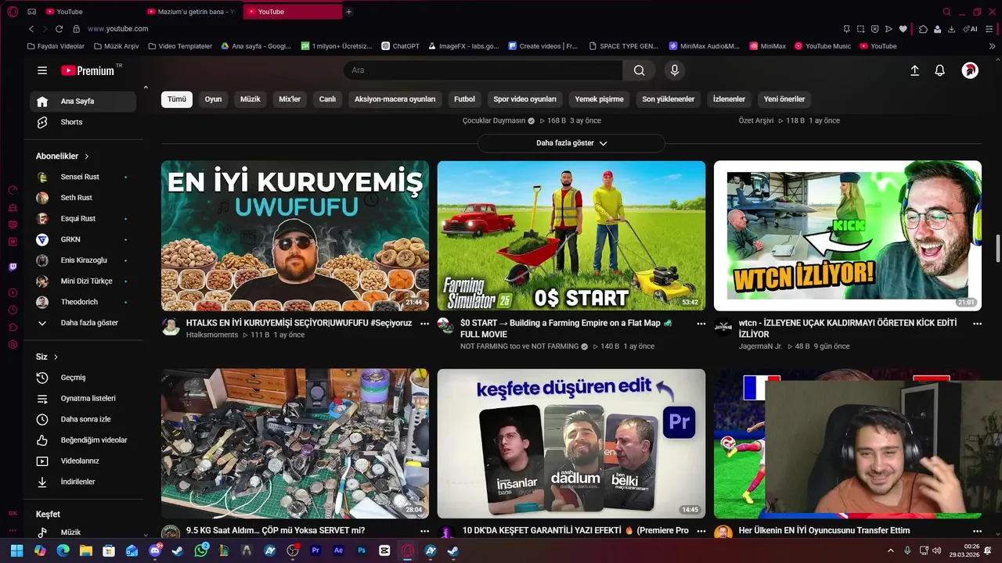The height and width of the screenshot is (563, 1002).
Task: Open Sensei Rust subscription channel
Action: click(x=83, y=177)
